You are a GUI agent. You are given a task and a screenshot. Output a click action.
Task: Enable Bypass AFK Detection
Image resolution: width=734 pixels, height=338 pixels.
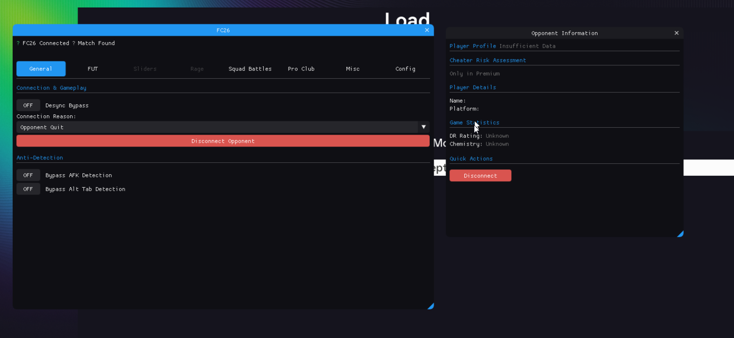pos(28,175)
